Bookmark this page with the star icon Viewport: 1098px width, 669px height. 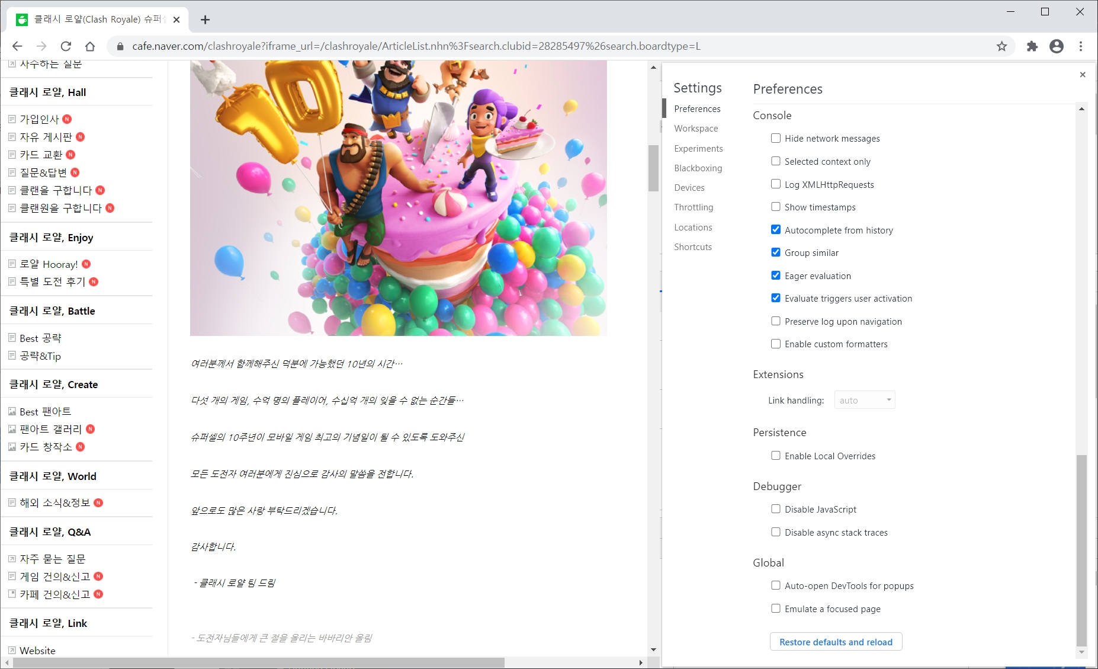pos(1001,46)
